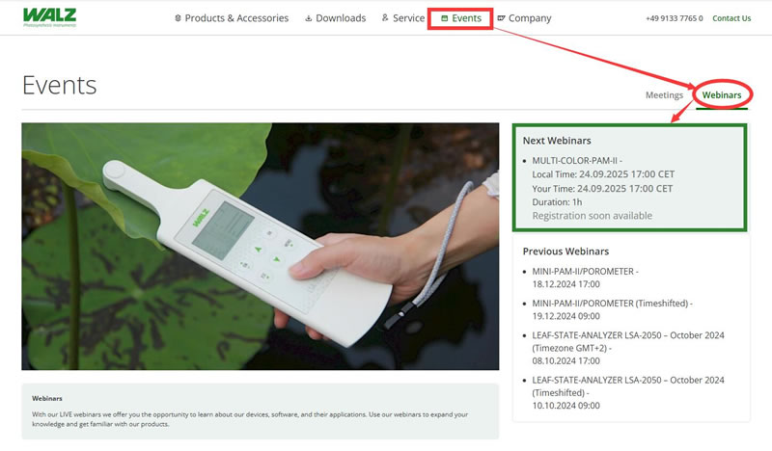Click the Contact Us link
The height and width of the screenshot is (451, 772).
point(731,18)
